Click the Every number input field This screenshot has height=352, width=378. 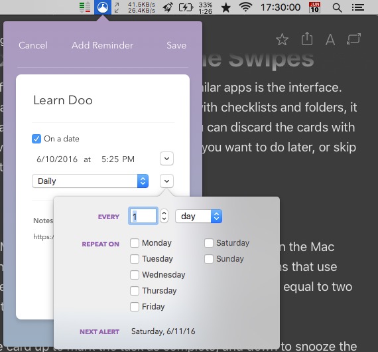pos(143,216)
